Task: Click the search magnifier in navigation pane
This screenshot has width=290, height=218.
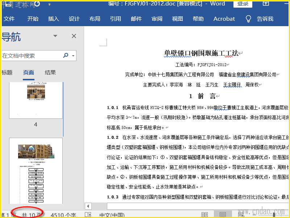Action: pyautogui.click(x=66, y=56)
